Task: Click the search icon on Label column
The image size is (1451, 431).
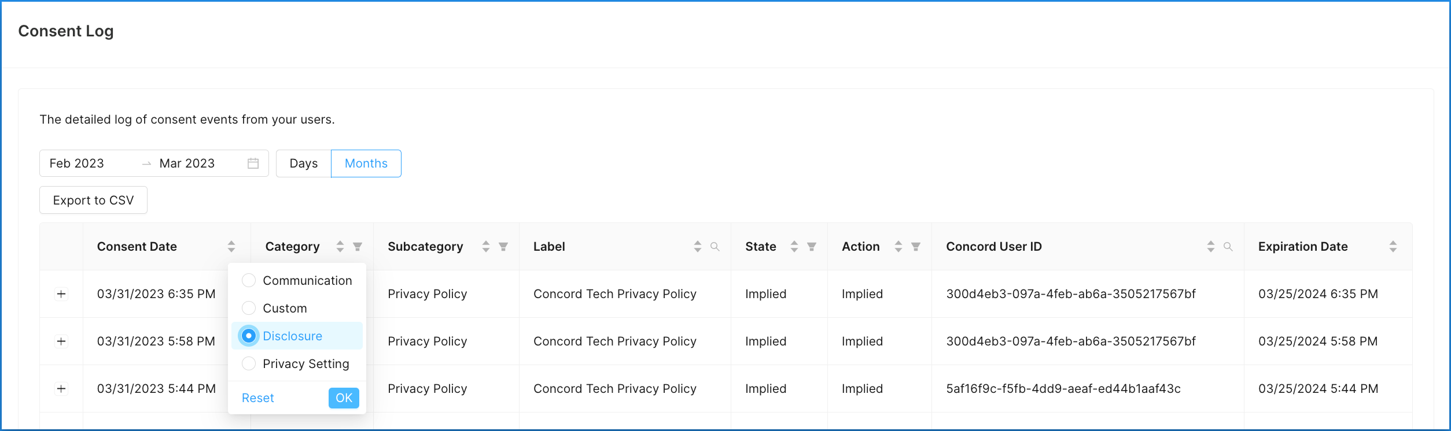Action: (716, 247)
